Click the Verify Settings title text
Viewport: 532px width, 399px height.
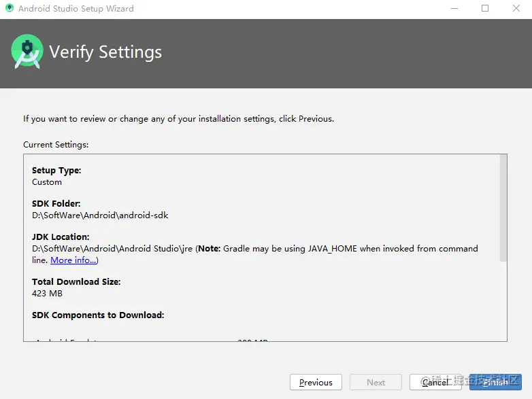click(105, 52)
